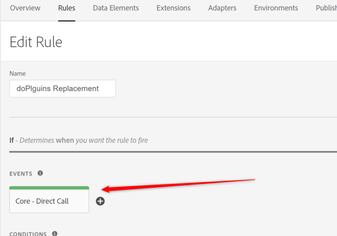The height and width of the screenshot is (236, 337).
Task: Switch to the Adapters tab
Action: (x=222, y=8)
